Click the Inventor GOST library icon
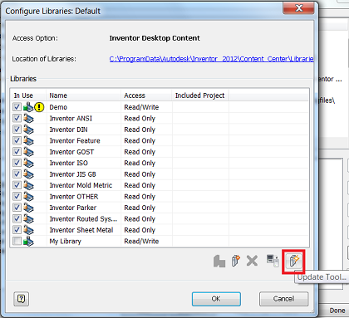 (28, 152)
